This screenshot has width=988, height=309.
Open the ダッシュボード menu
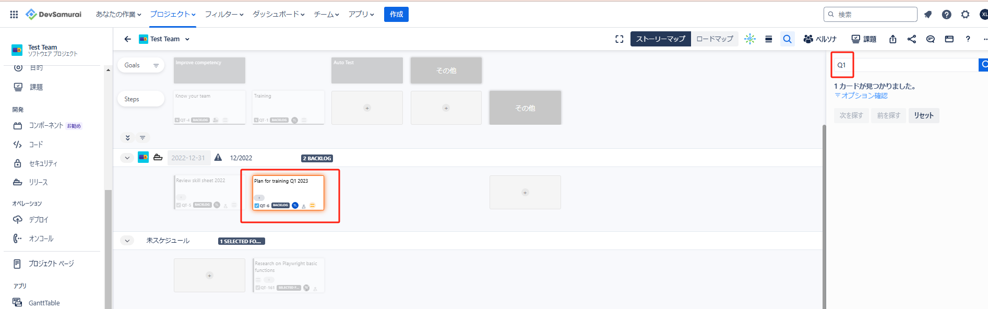278,14
